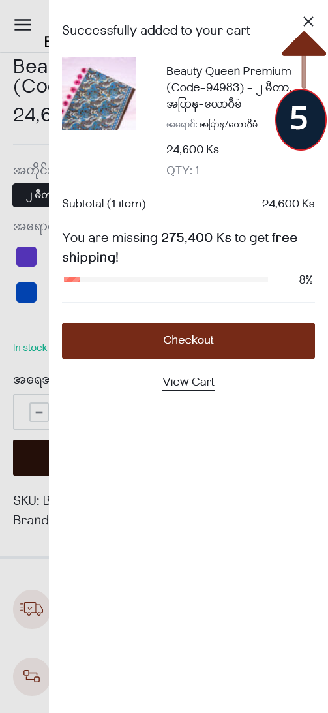This screenshot has width=328, height=713.
Task: Select the purple color swatch
Action: pyautogui.click(x=26, y=257)
